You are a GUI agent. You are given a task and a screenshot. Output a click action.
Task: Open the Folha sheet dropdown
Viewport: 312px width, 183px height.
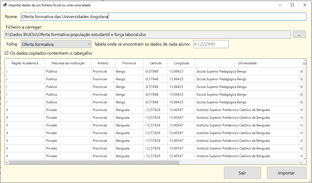tap(56, 44)
